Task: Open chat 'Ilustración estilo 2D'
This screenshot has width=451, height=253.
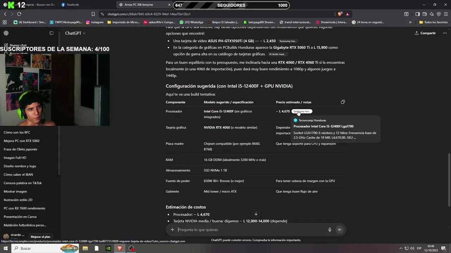Action: [x=18, y=200]
